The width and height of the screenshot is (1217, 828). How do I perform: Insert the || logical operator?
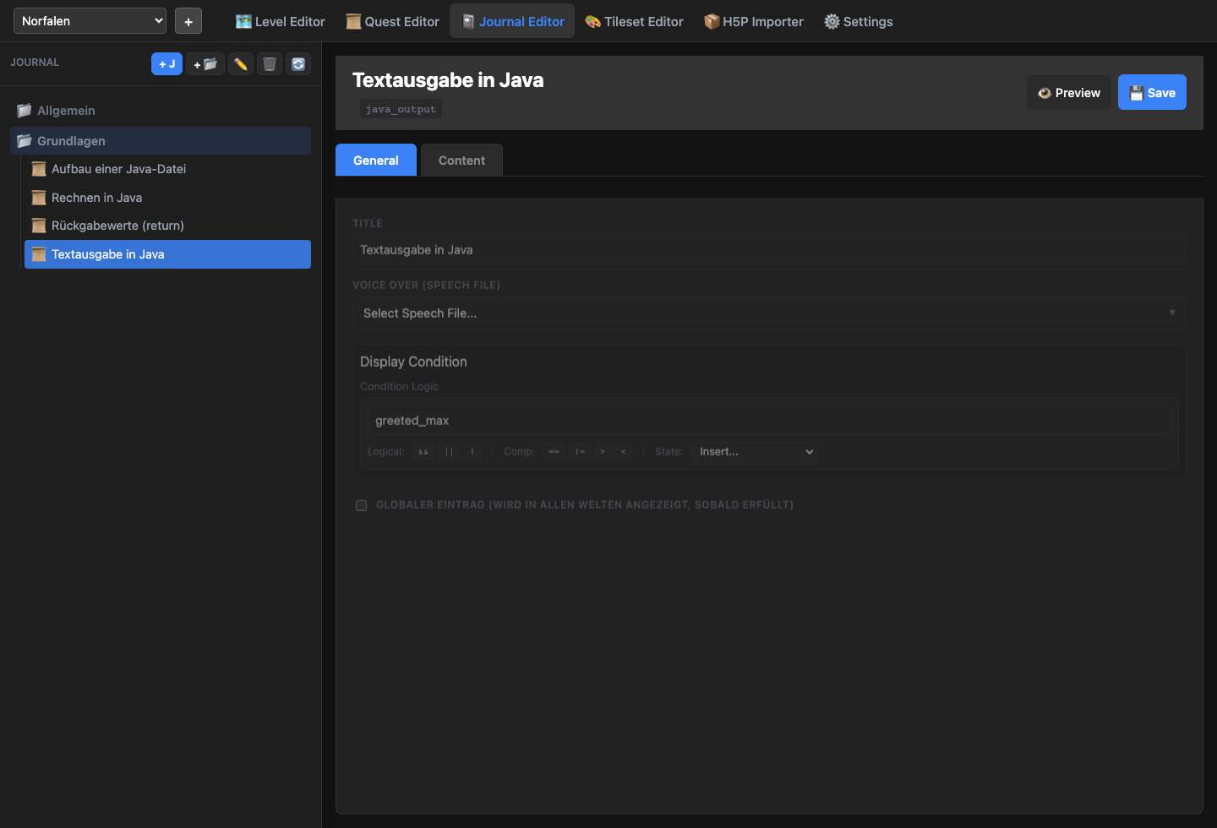(449, 452)
